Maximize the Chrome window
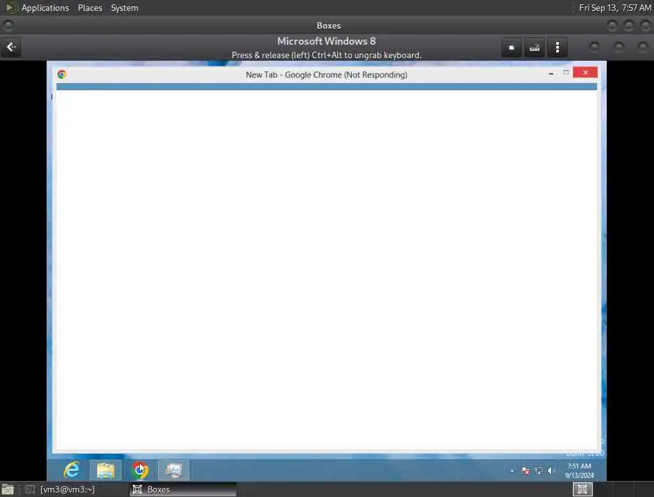 [x=566, y=73]
